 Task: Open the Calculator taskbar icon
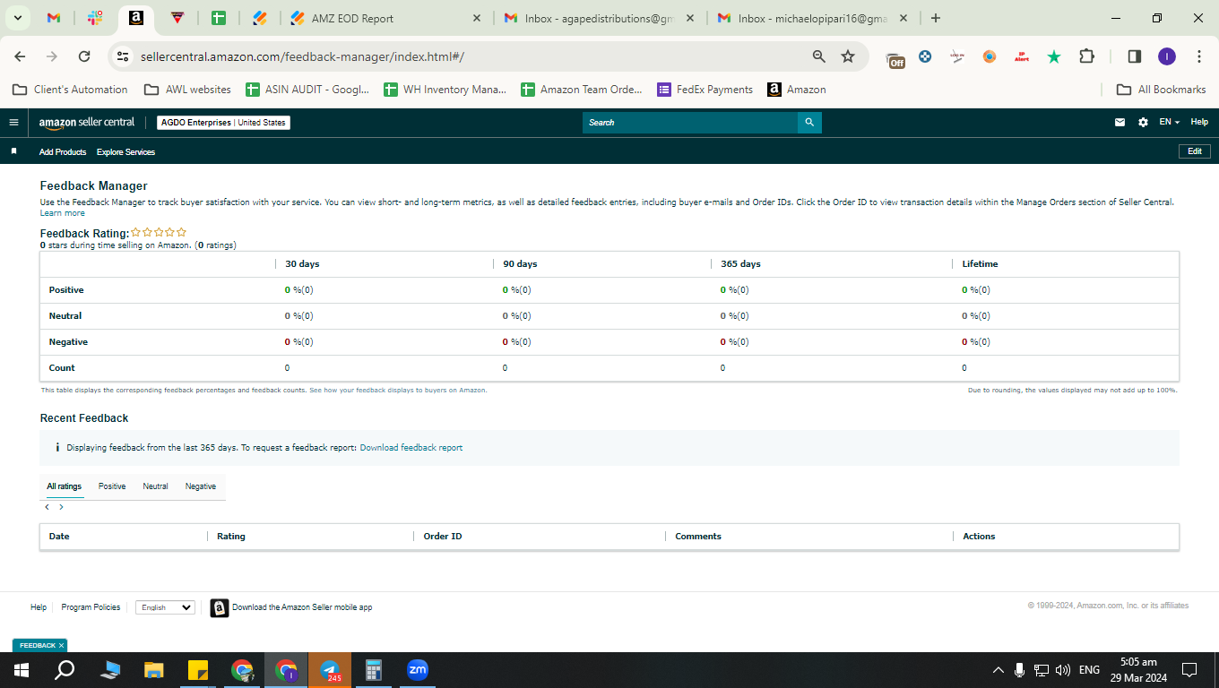[x=374, y=670]
